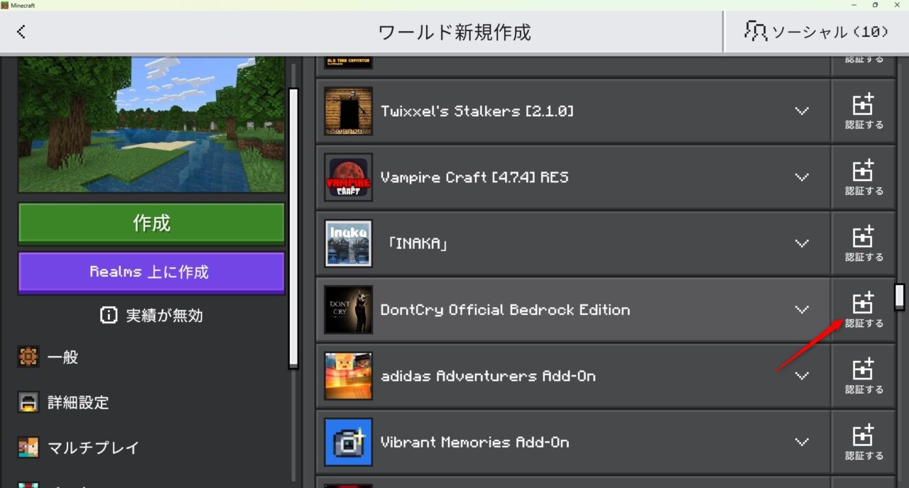
Task: Click the furnace icon beside 詳細設定
Action: click(28, 403)
